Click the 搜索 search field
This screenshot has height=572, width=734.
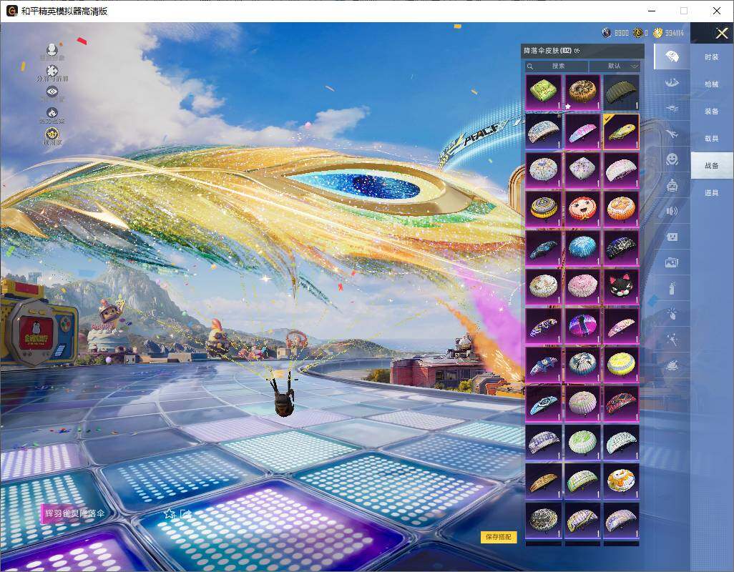pos(557,66)
